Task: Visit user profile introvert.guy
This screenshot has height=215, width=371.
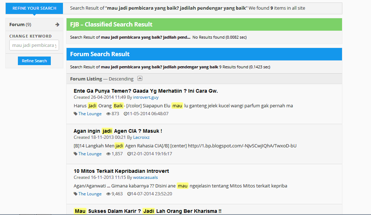Action: [146, 97]
